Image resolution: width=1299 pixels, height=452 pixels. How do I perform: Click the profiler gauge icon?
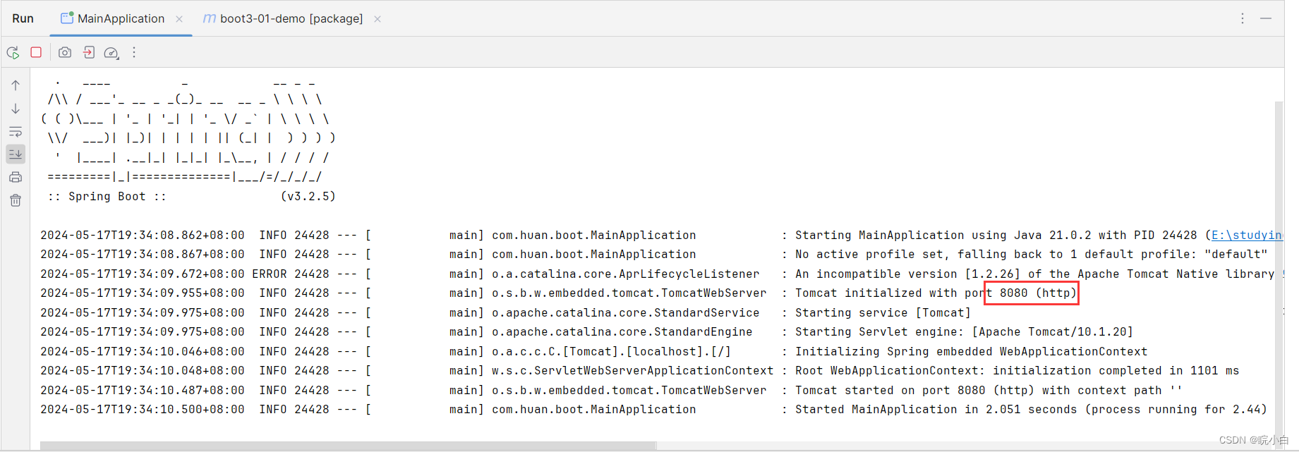coord(111,52)
